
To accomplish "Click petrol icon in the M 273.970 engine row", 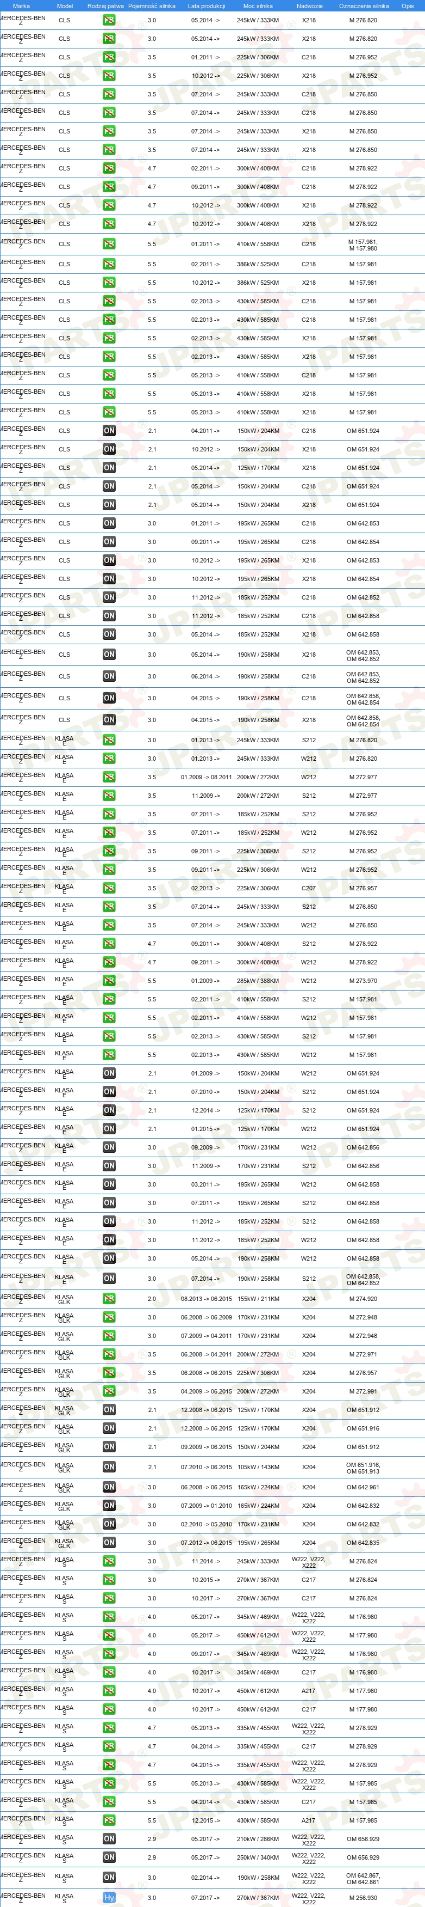I will coord(109,980).
